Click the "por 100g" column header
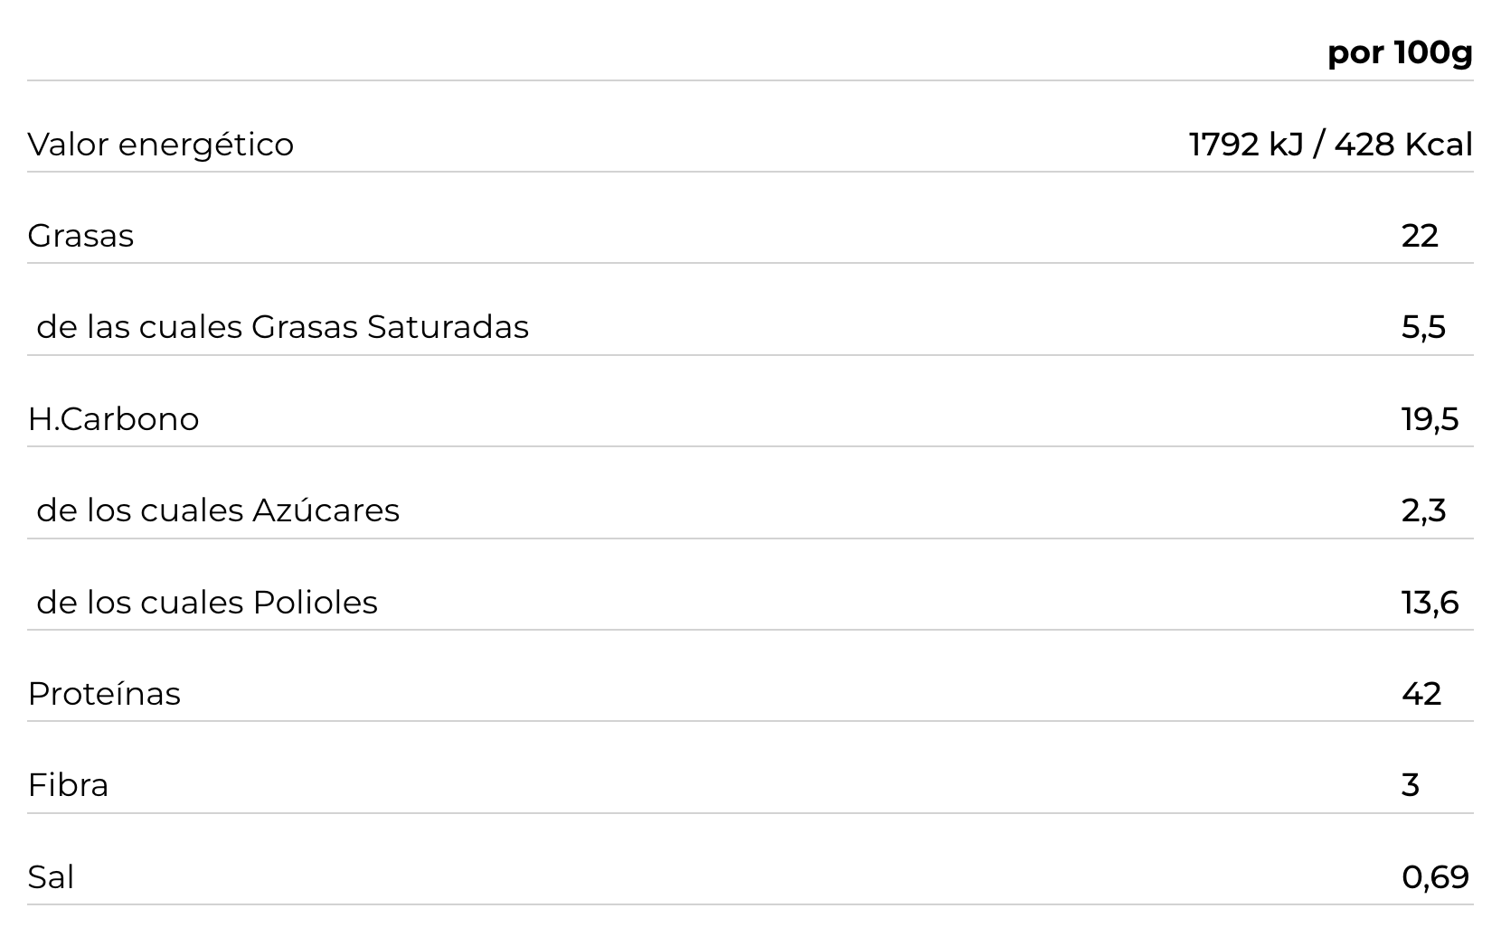1501x927 pixels. 1399,53
